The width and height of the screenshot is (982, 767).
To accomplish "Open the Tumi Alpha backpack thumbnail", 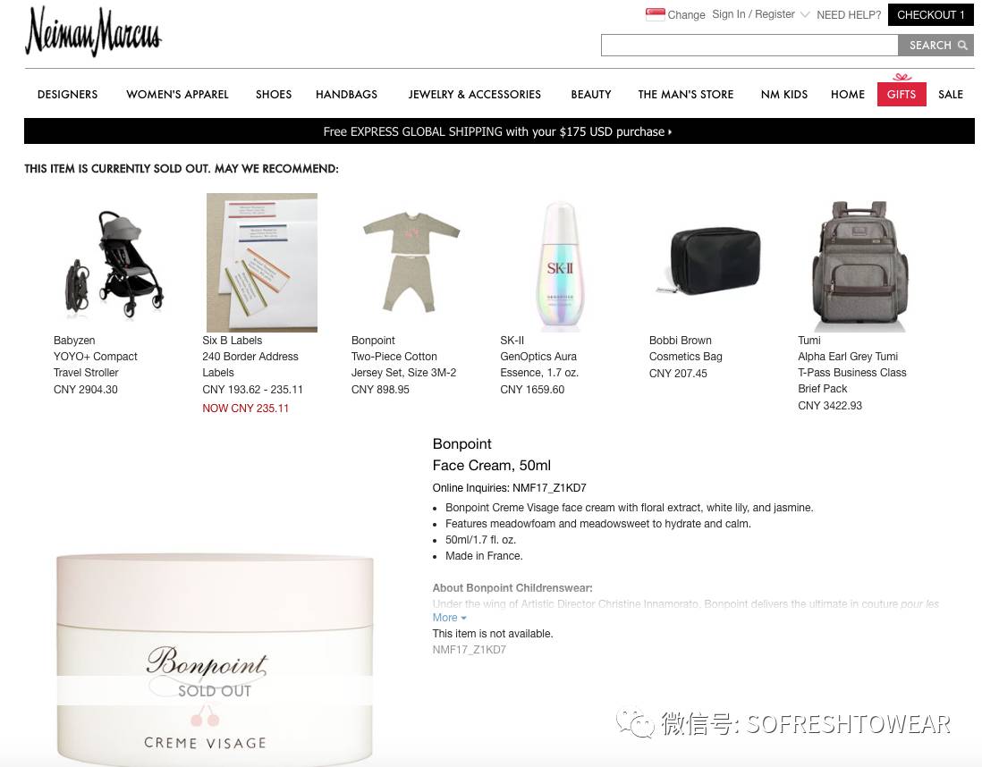I will click(x=859, y=265).
